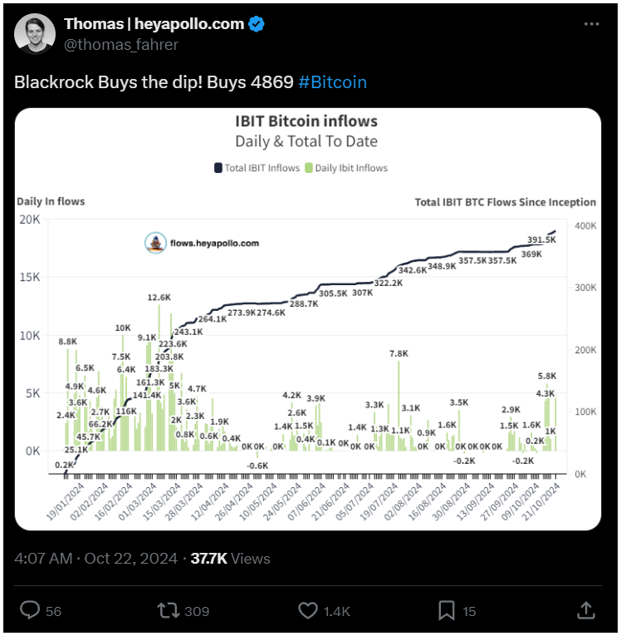Toggle Daily Ibit Inflows legend entry
This screenshot has width=621, height=636.
(346, 168)
